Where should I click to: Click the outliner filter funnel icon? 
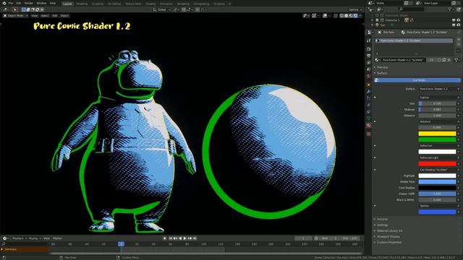(450, 9)
